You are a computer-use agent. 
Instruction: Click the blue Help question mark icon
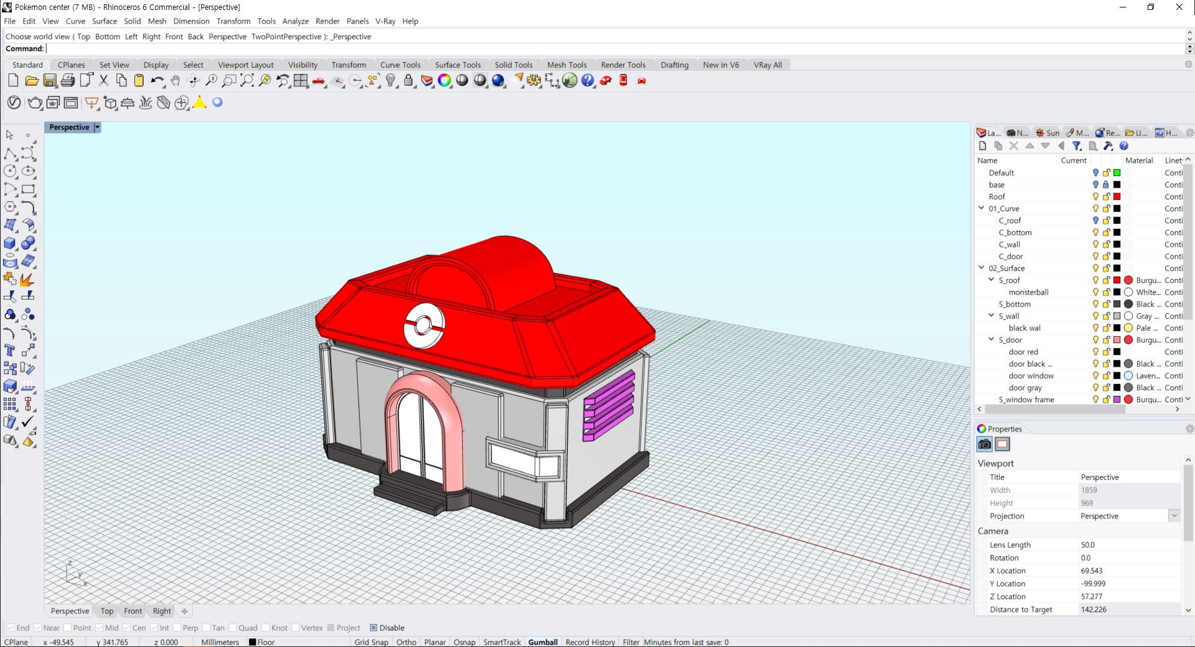point(588,80)
